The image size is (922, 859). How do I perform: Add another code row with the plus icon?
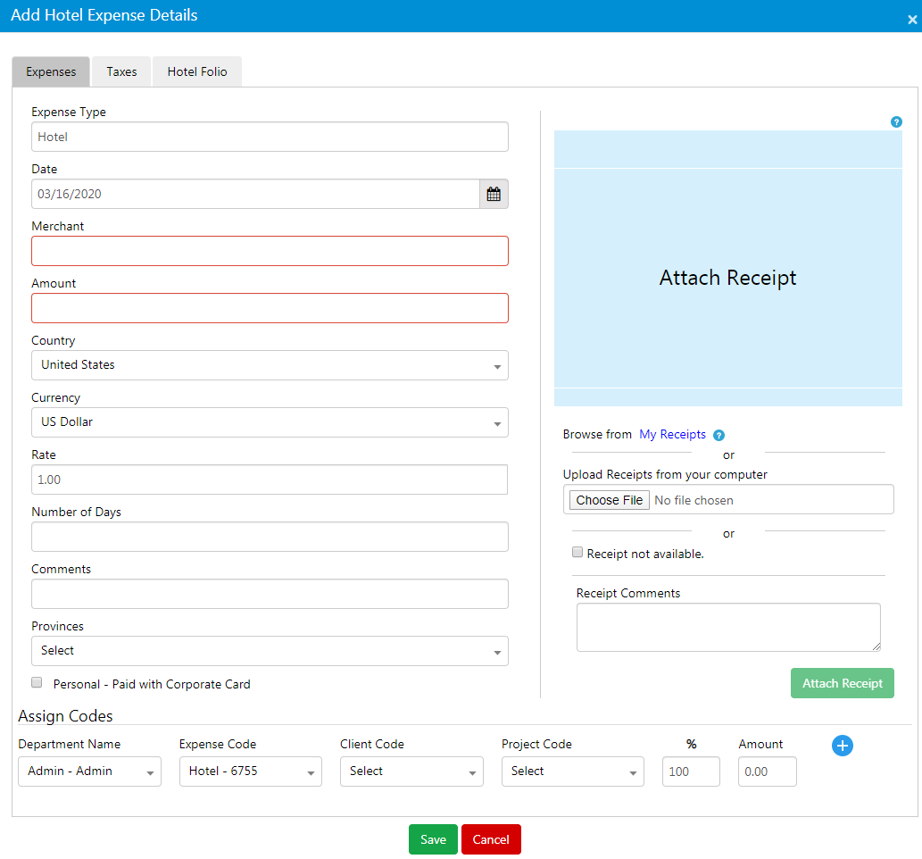842,745
